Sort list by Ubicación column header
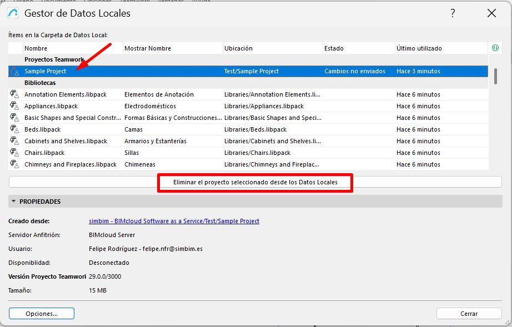 (273, 48)
